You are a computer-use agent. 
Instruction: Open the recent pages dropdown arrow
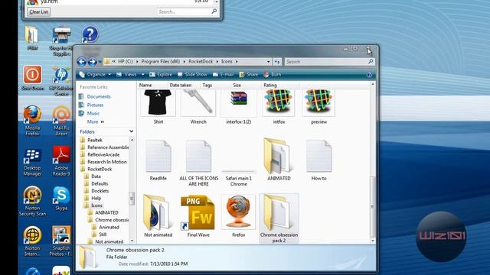(x=100, y=62)
